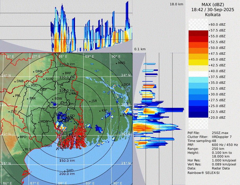
Task: Click the BRP station dot
Action: (x=63, y=74)
